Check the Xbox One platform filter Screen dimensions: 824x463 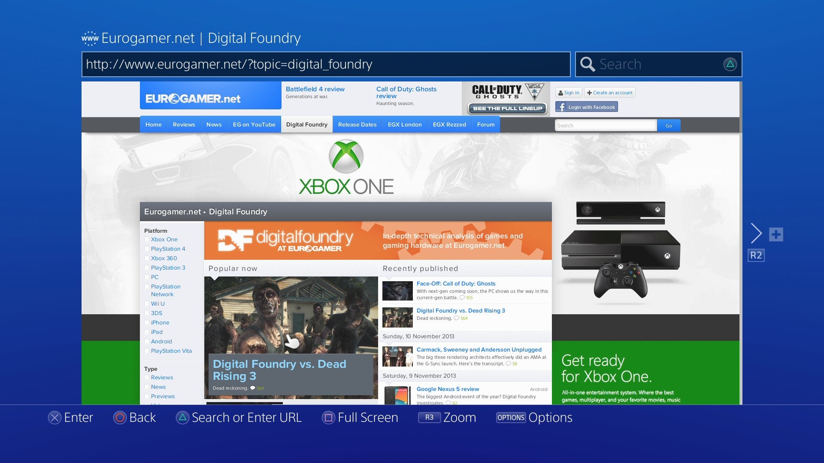[147, 240]
